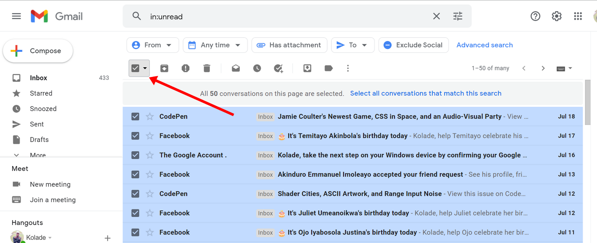Toggle the Exclude Social filter chip
This screenshot has width=597, height=243.
pos(413,45)
